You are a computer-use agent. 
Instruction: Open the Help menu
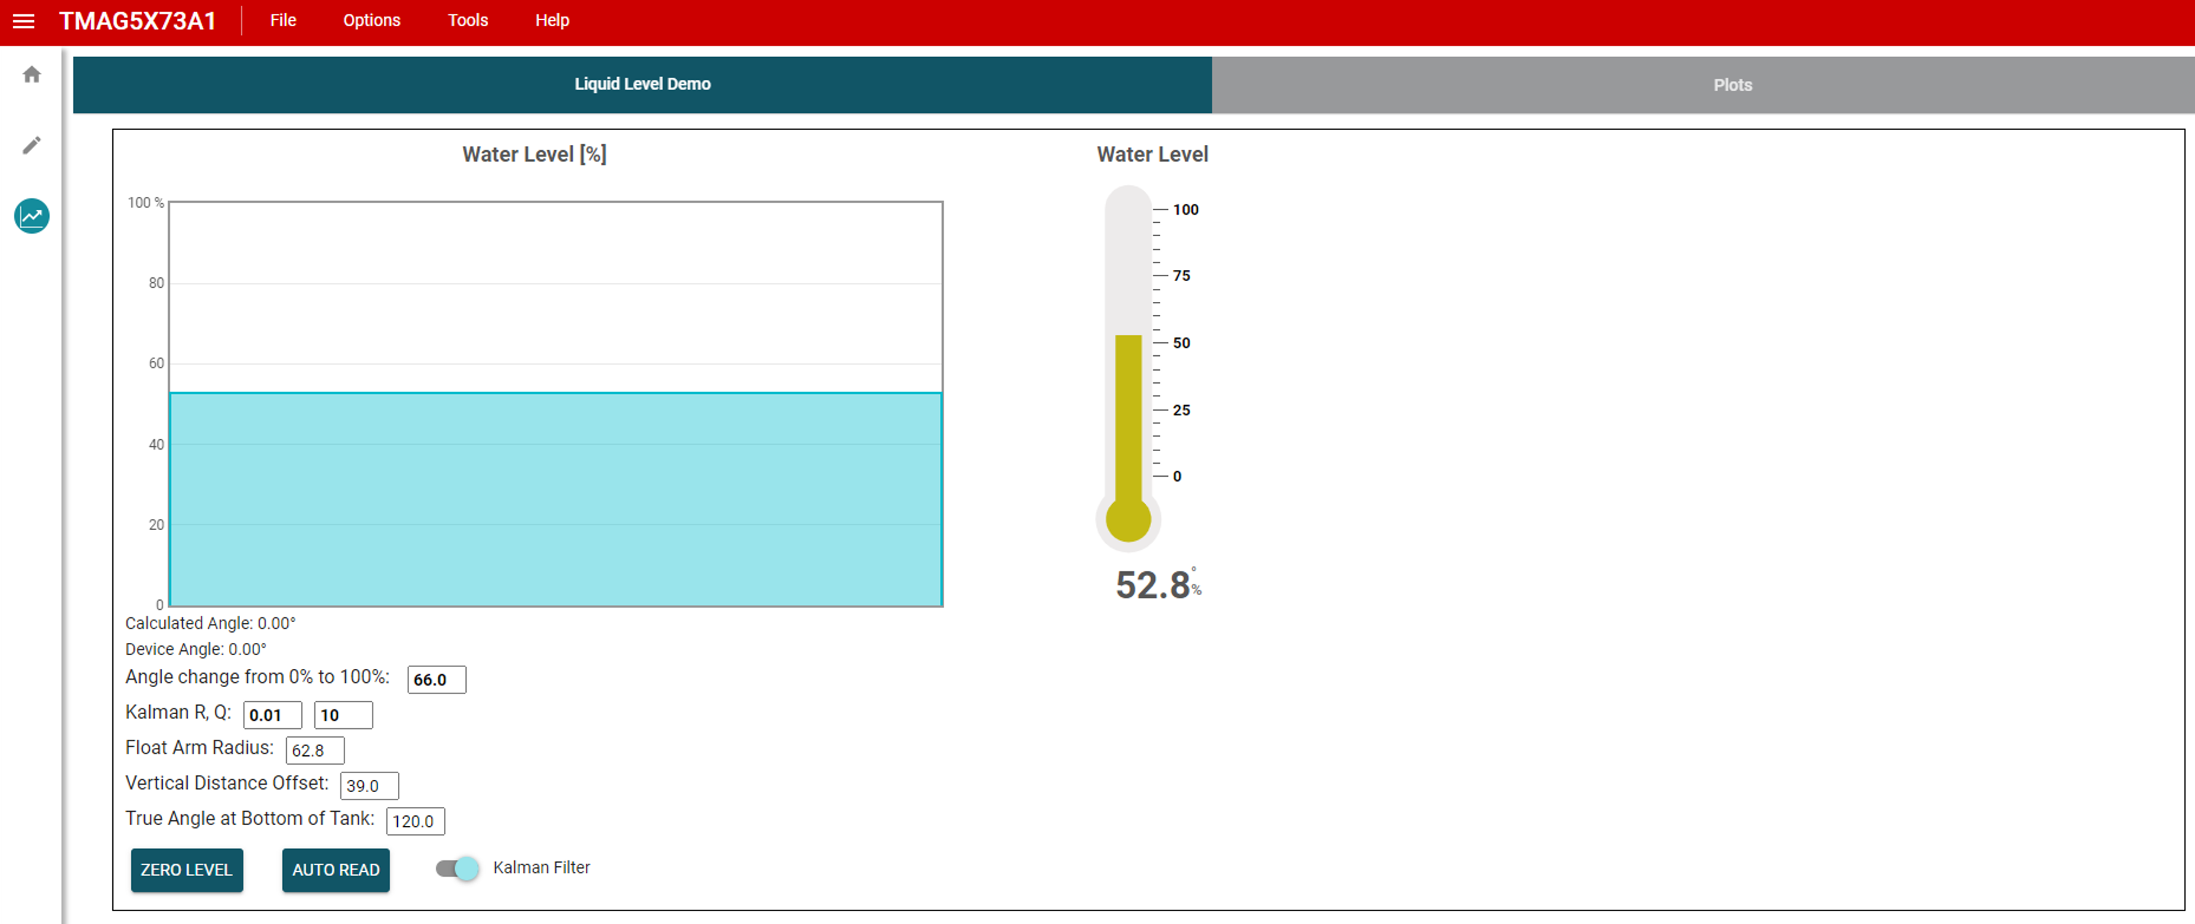click(552, 20)
